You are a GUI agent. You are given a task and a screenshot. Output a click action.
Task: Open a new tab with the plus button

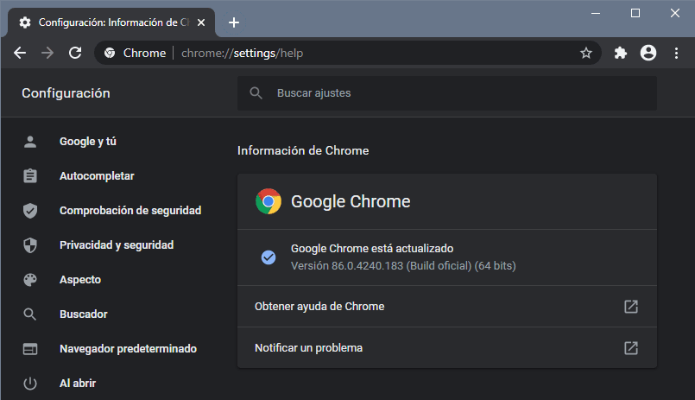tap(234, 22)
